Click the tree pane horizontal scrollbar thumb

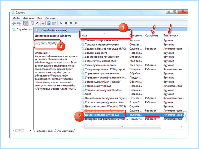coord(20,131)
